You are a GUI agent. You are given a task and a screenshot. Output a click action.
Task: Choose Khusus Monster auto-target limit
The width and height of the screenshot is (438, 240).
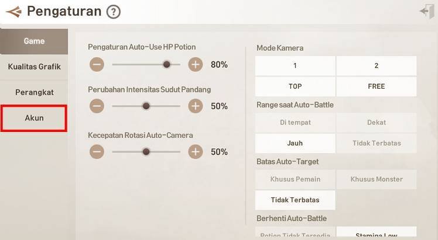pyautogui.click(x=377, y=179)
